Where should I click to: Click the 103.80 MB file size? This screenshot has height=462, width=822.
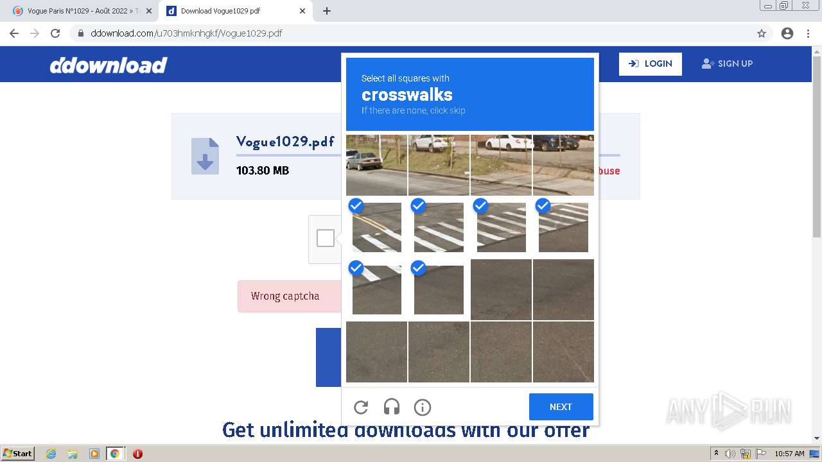click(263, 171)
